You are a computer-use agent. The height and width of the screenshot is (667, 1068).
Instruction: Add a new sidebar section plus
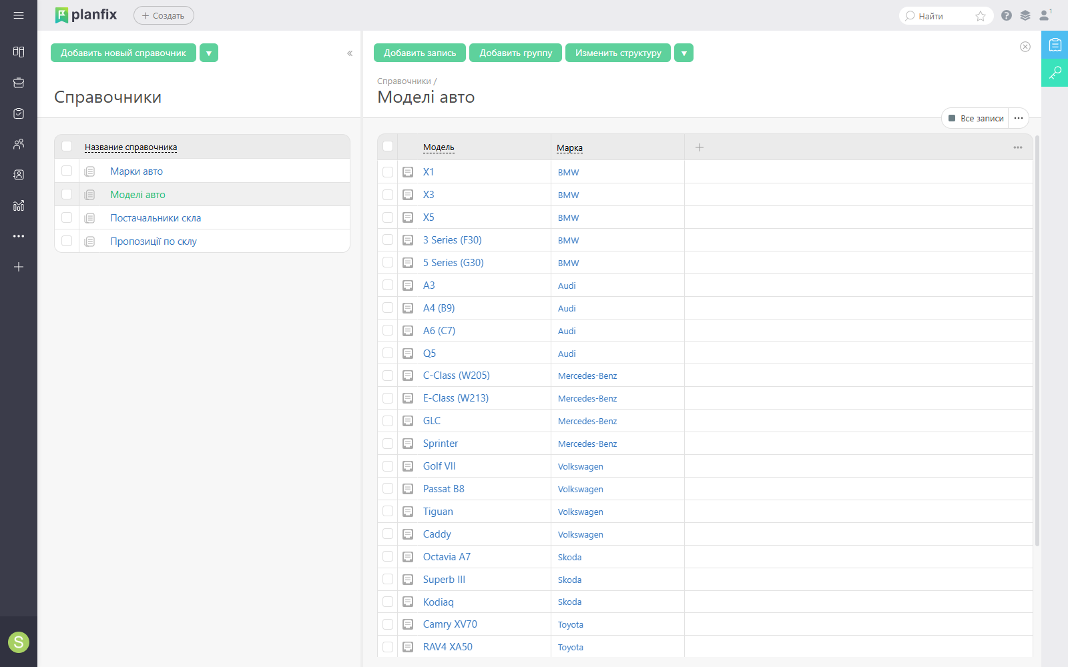19,267
